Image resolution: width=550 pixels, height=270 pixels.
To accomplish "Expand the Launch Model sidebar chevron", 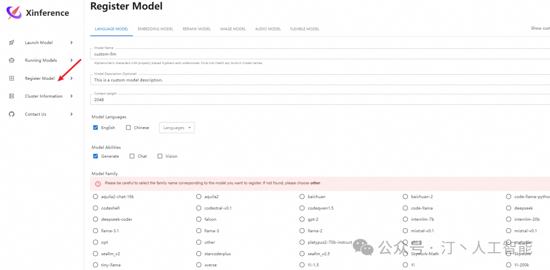I will click(x=71, y=43).
